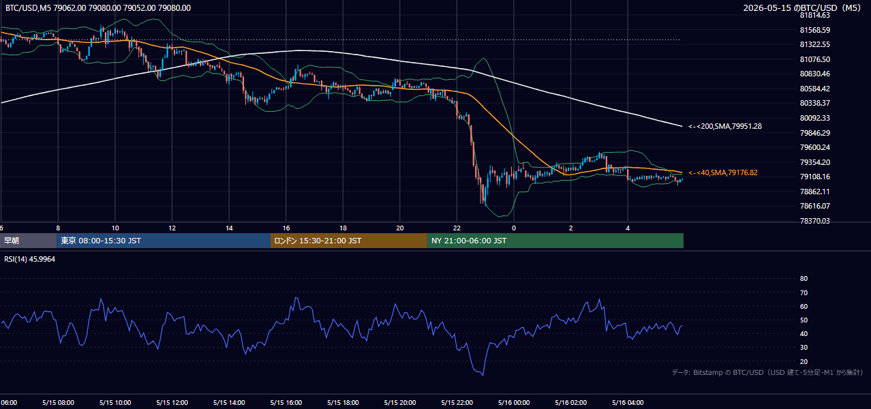This screenshot has height=409, width=871.
Task: Click the 5/15 12:00 date label
Action: pyautogui.click(x=172, y=403)
